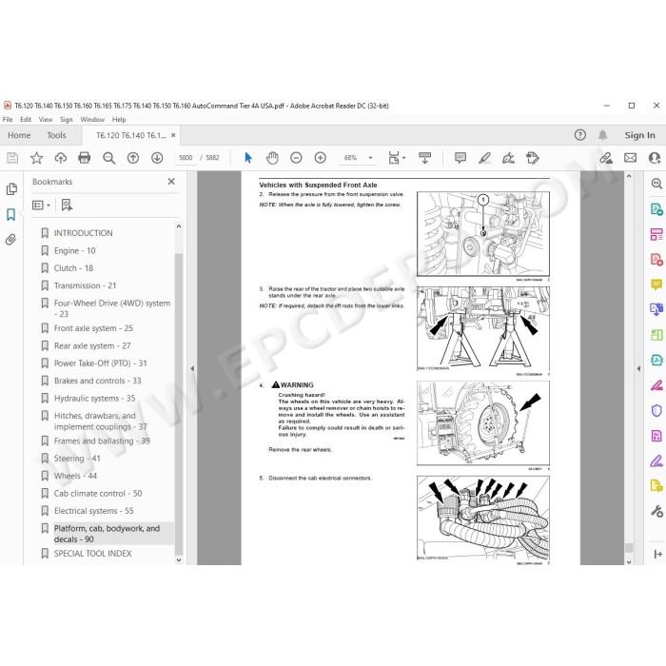Open the Edit menu

[26, 120]
